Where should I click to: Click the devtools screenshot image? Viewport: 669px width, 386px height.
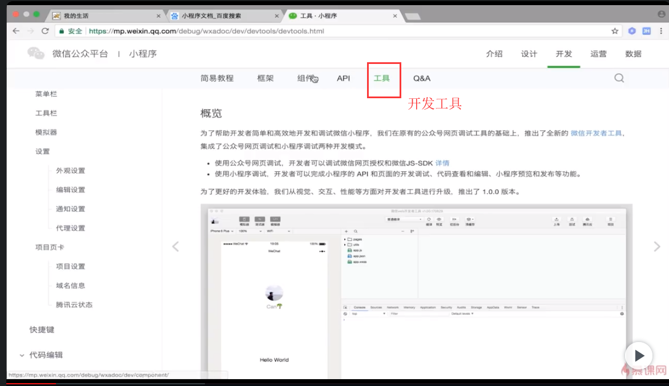tap(417, 292)
